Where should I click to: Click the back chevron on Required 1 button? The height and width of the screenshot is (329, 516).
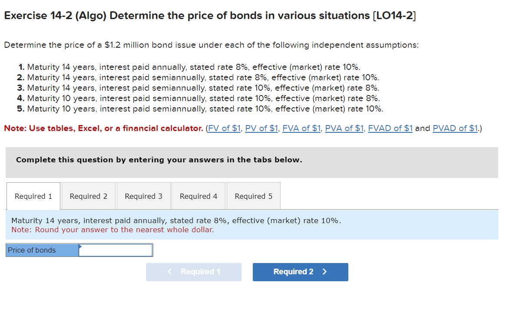tap(170, 272)
